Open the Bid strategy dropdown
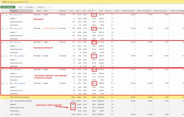The width and height of the screenshot is (184, 117). pos(30,7)
